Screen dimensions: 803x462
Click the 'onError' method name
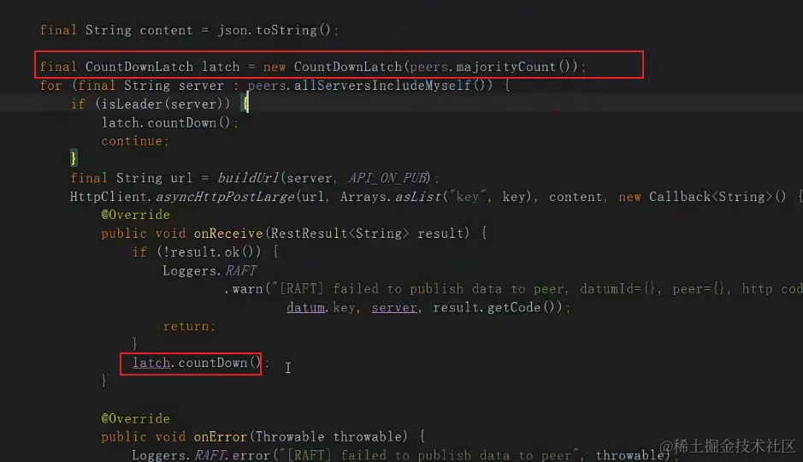coord(221,437)
